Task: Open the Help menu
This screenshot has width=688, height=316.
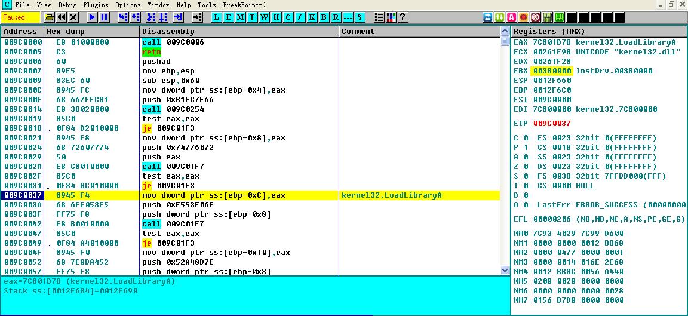Action: [x=183, y=5]
